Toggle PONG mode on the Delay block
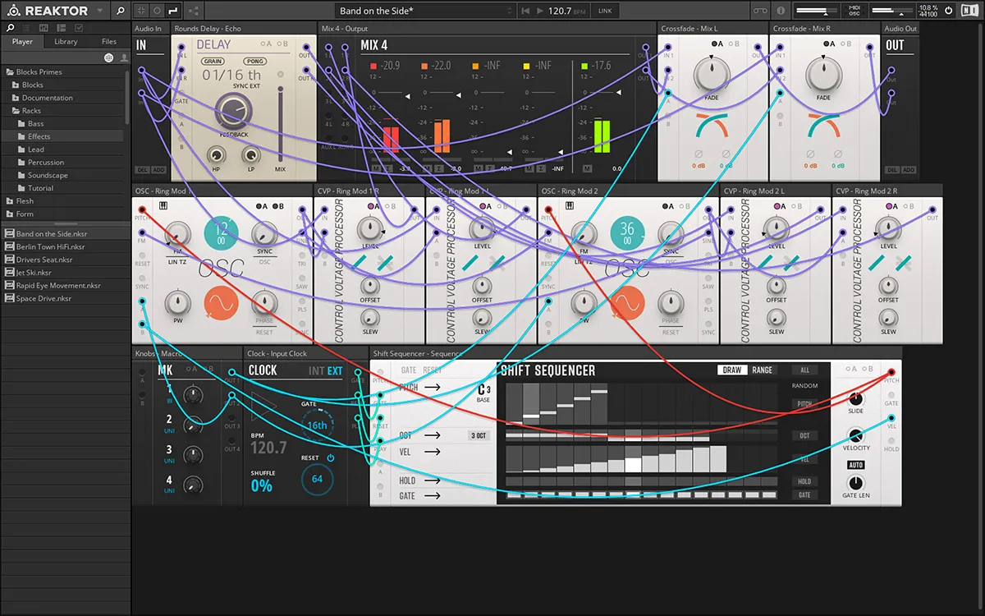This screenshot has width=985, height=616. [x=254, y=61]
